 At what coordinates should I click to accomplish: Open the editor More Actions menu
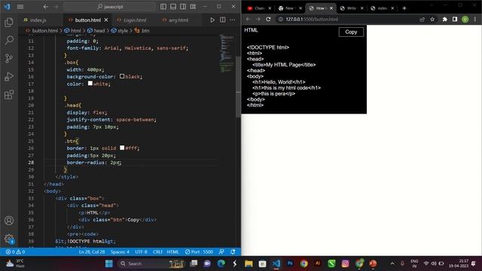(x=233, y=20)
